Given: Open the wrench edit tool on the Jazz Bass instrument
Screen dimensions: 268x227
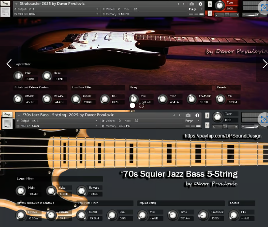Looking at the screenshot, I should pyautogui.click(x=7, y=115).
